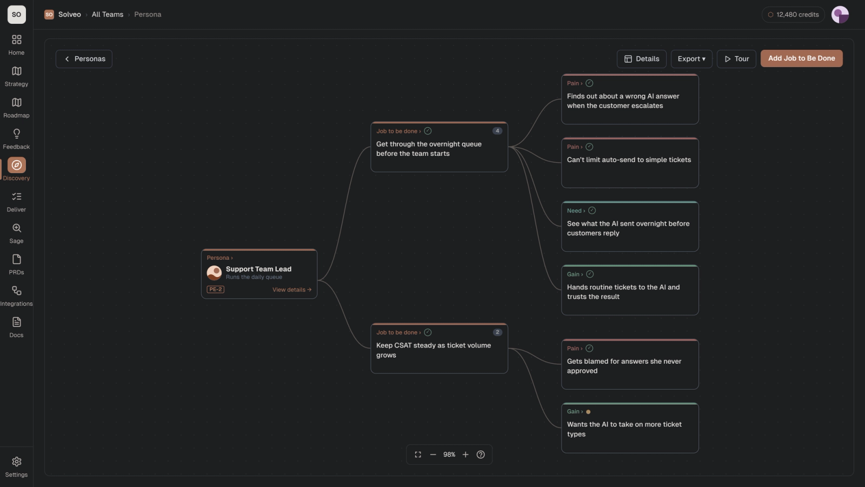Open the Feedback lightbulb section
865x487 pixels.
click(16, 139)
